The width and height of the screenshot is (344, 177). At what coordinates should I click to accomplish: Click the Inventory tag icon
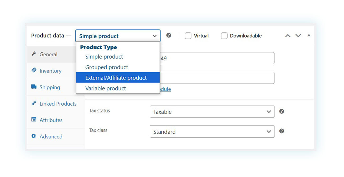[x=34, y=70]
